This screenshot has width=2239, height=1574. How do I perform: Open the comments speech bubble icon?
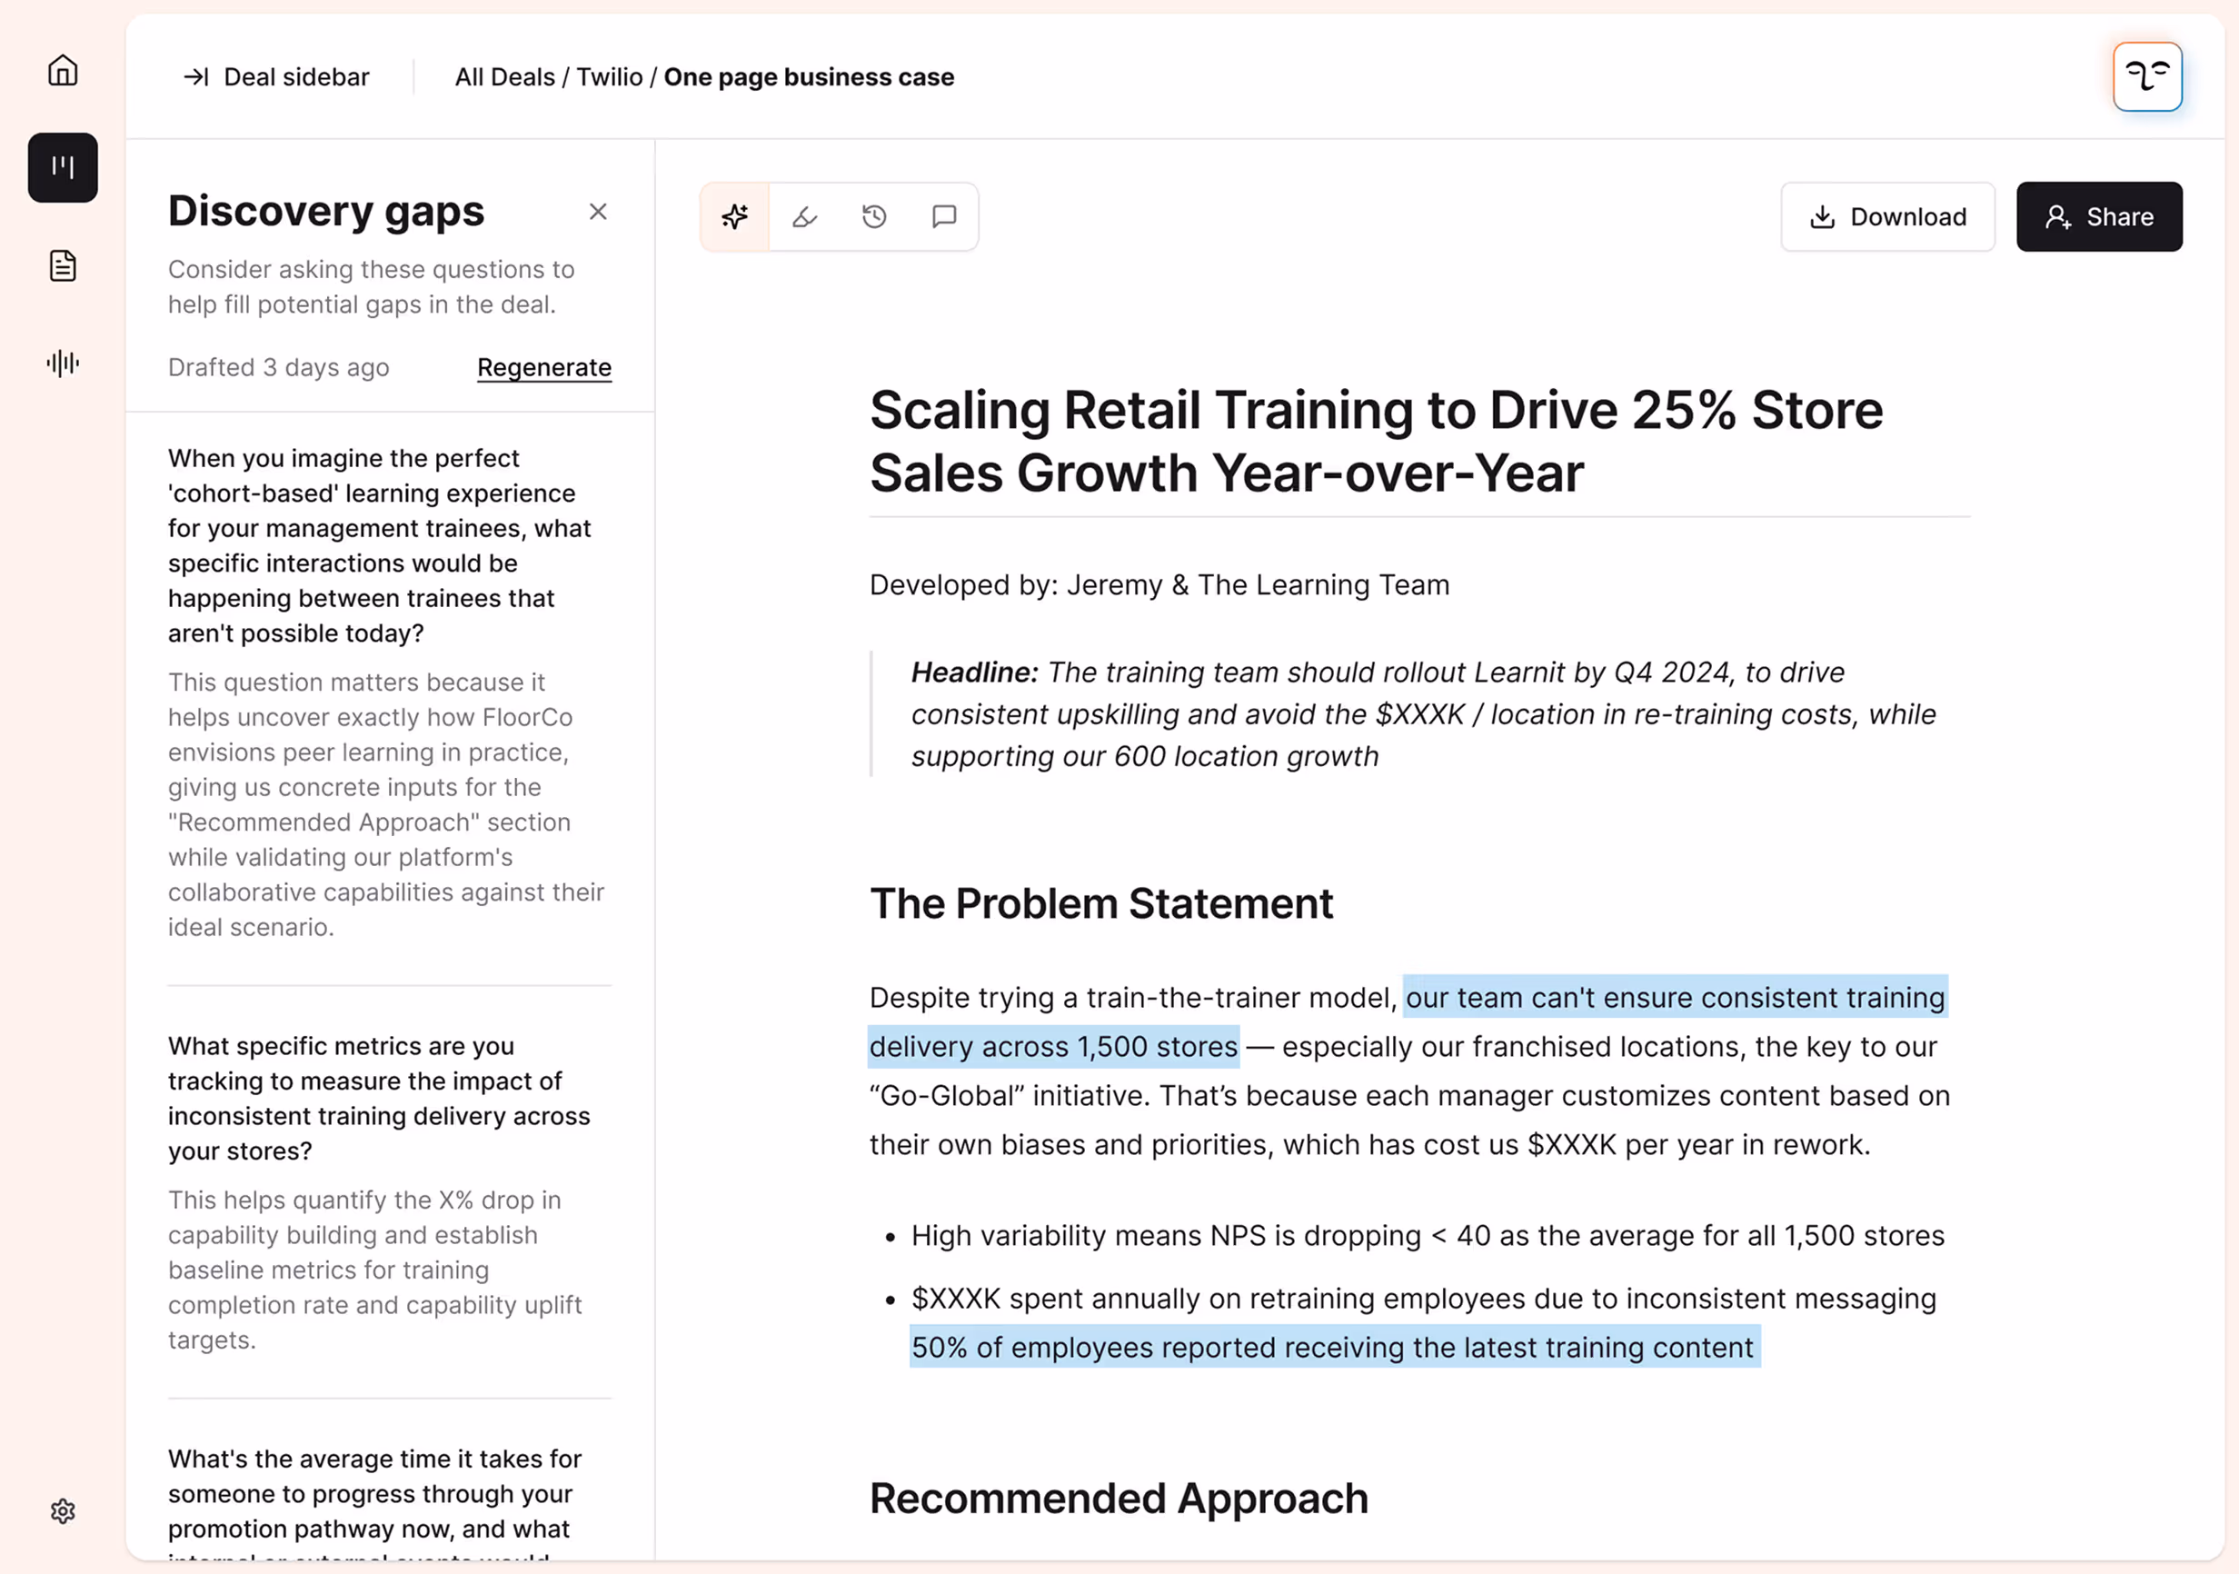(x=944, y=216)
